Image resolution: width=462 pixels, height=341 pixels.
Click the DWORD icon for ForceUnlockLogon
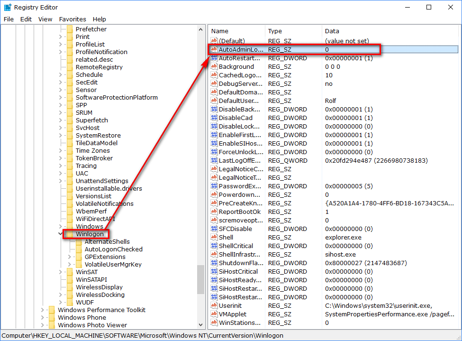[214, 152]
